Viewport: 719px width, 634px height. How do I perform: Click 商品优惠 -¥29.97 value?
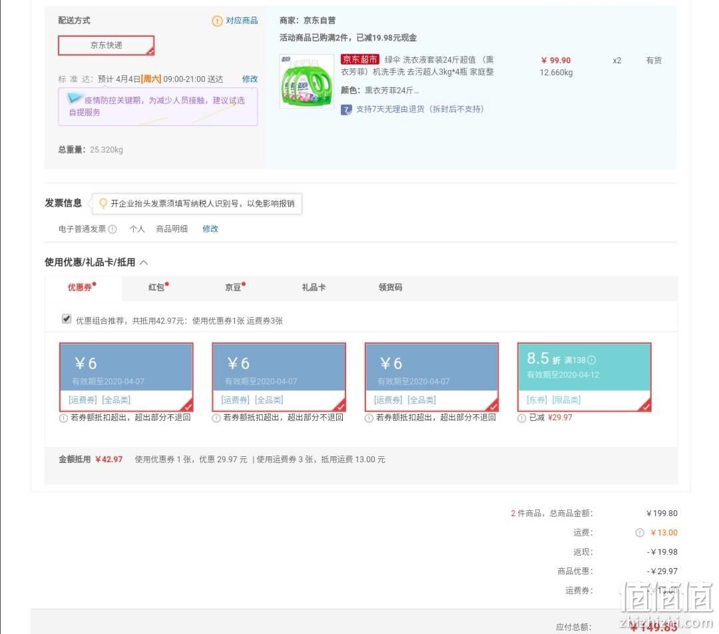(662, 571)
